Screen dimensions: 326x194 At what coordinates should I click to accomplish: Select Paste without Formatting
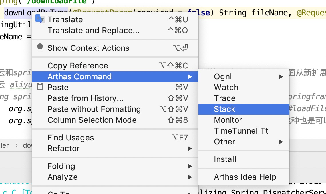(x=94, y=109)
